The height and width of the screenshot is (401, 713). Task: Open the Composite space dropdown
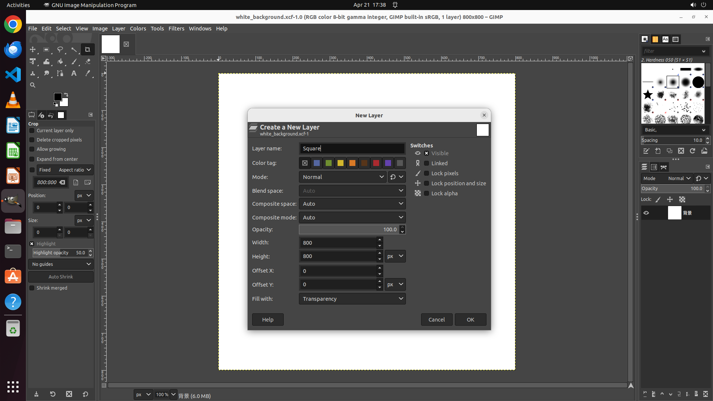[352, 204]
